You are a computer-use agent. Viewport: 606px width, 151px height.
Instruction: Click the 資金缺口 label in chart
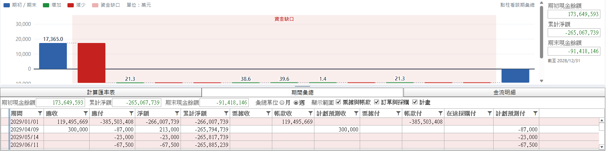pos(284,19)
